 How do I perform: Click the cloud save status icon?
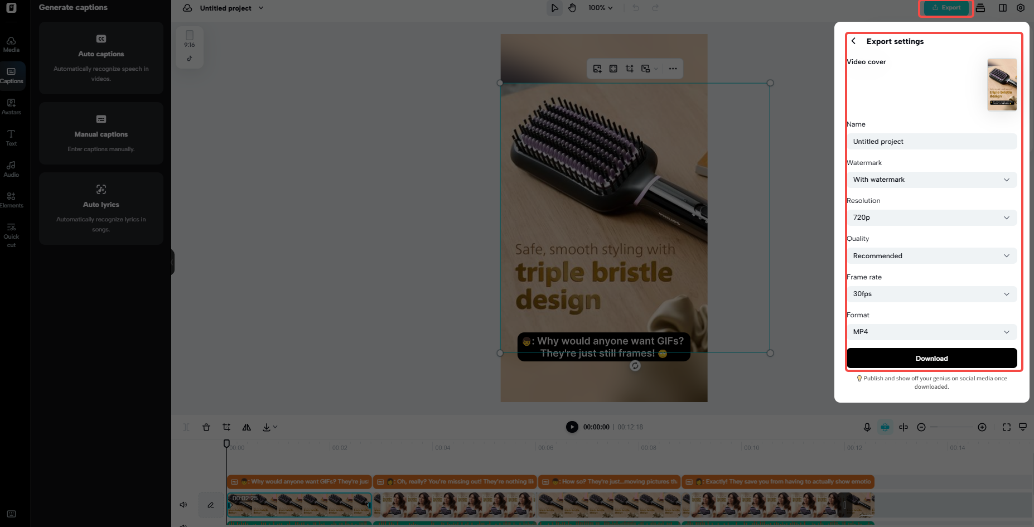coord(187,8)
